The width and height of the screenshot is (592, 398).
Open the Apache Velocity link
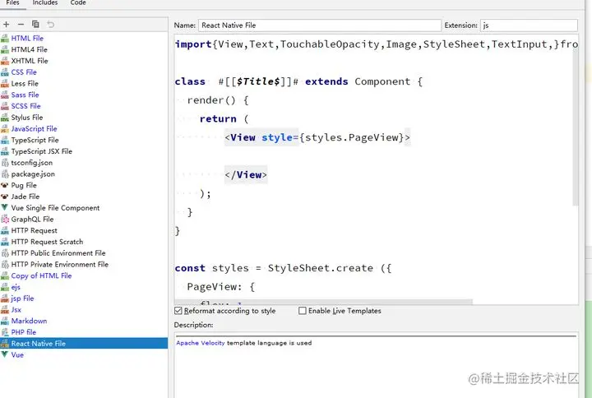coord(200,343)
